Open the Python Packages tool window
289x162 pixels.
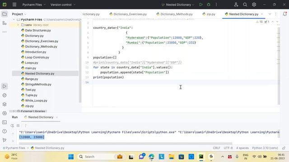click(5, 104)
